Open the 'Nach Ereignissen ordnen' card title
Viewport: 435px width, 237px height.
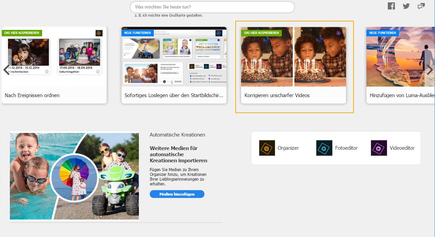click(32, 95)
